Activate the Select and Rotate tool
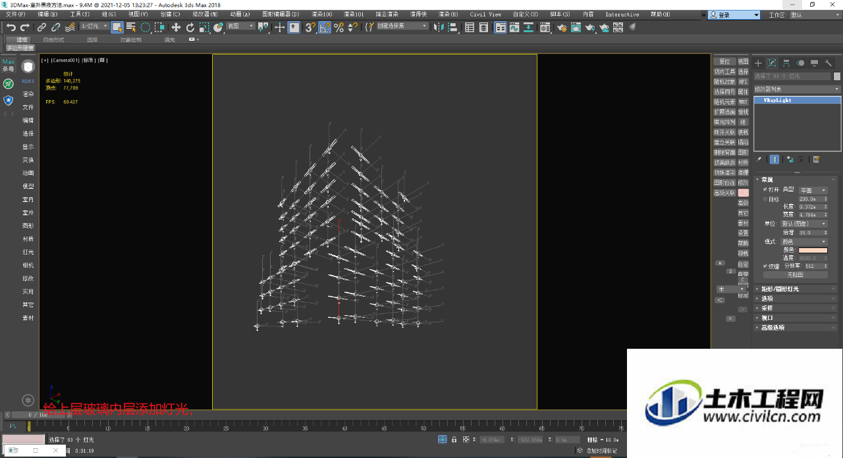The image size is (843, 458). pos(190,27)
